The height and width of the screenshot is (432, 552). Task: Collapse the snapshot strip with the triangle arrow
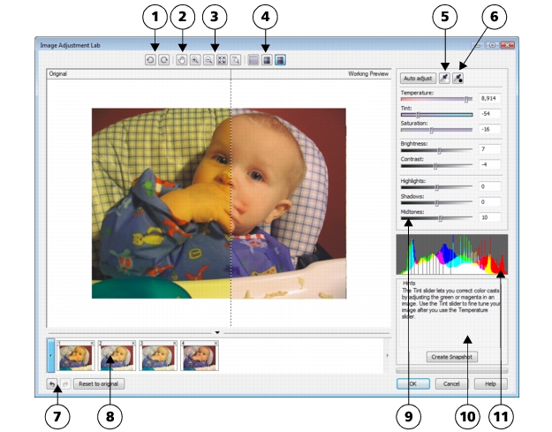[x=217, y=332]
